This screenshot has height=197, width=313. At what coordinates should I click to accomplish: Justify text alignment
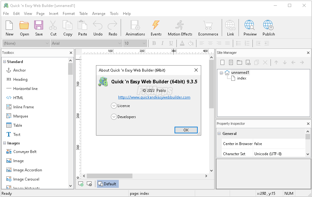[227, 43]
